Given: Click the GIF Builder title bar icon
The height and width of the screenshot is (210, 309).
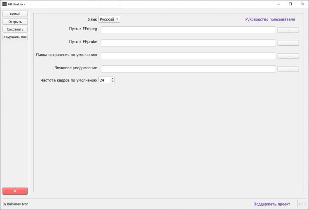Looking at the screenshot, I should coord(4,4).
